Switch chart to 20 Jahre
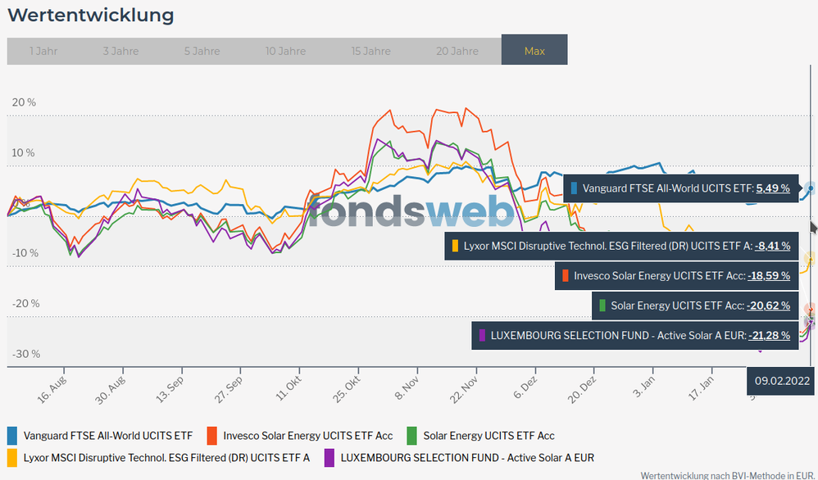 (x=457, y=51)
